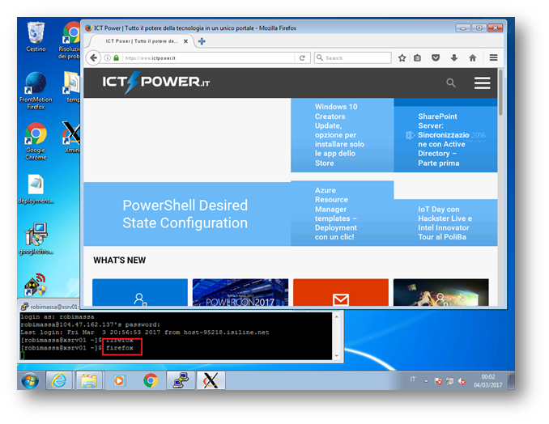Click IT language indicator in tray
This screenshot has width=549, height=424.
[x=413, y=379]
